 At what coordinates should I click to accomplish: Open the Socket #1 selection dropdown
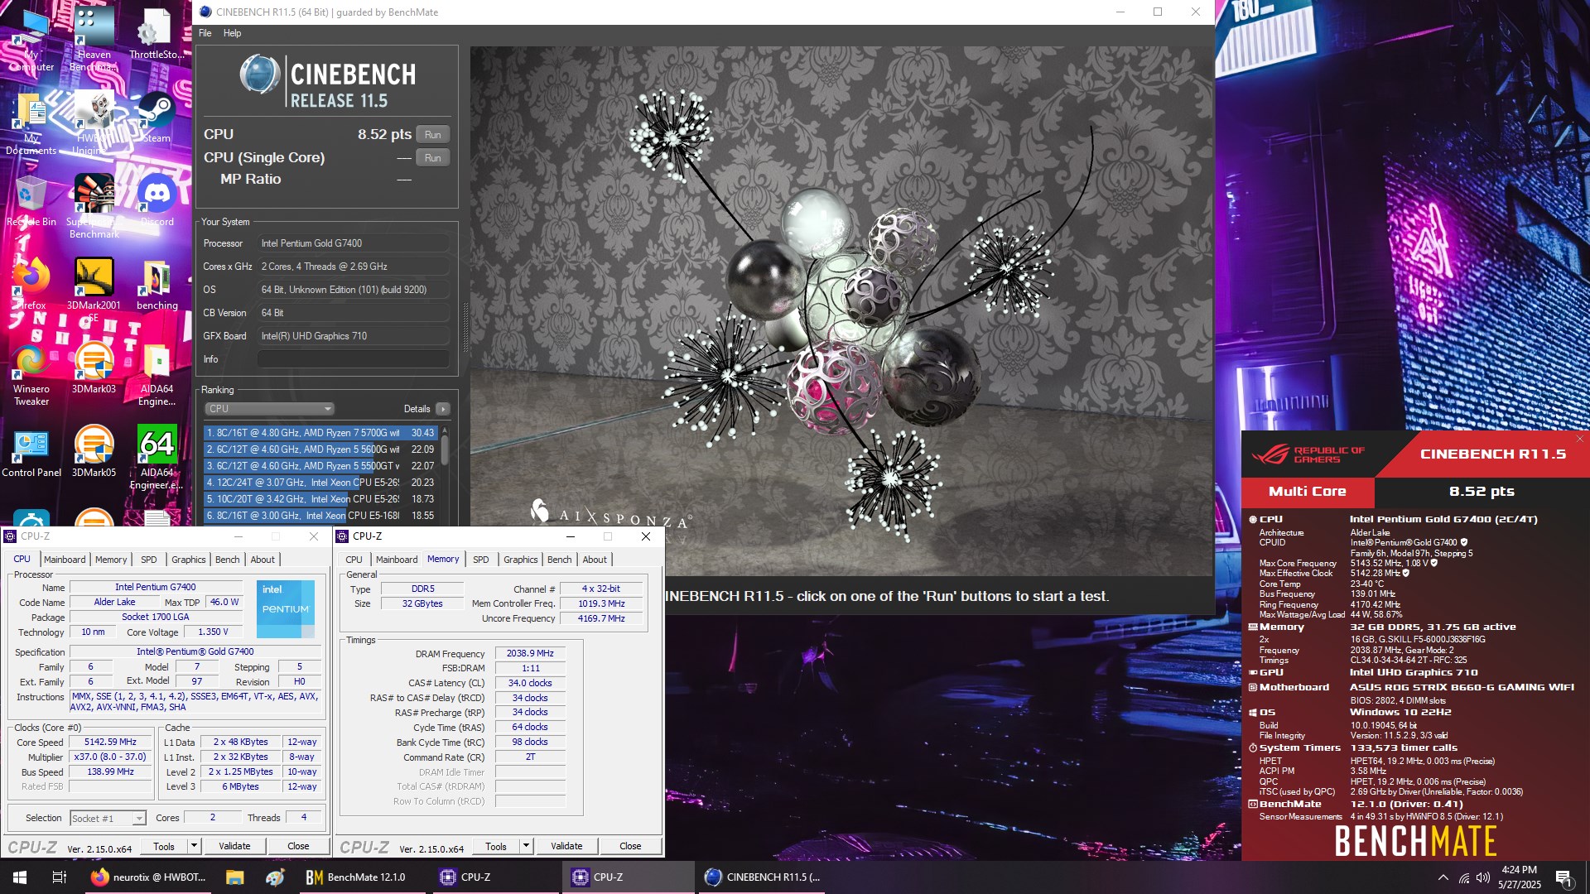(x=108, y=818)
